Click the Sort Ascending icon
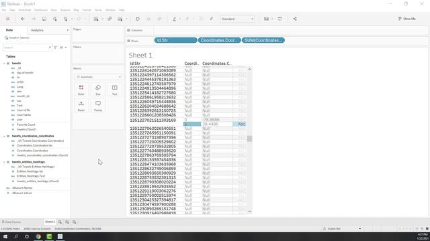Image resolution: width=430 pixels, height=241 pixels. pyautogui.click(x=148, y=19)
